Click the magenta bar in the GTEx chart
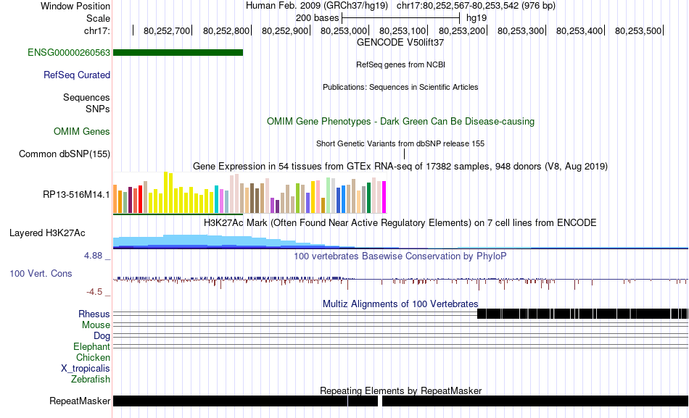This screenshot has width=689, height=418. point(384,197)
